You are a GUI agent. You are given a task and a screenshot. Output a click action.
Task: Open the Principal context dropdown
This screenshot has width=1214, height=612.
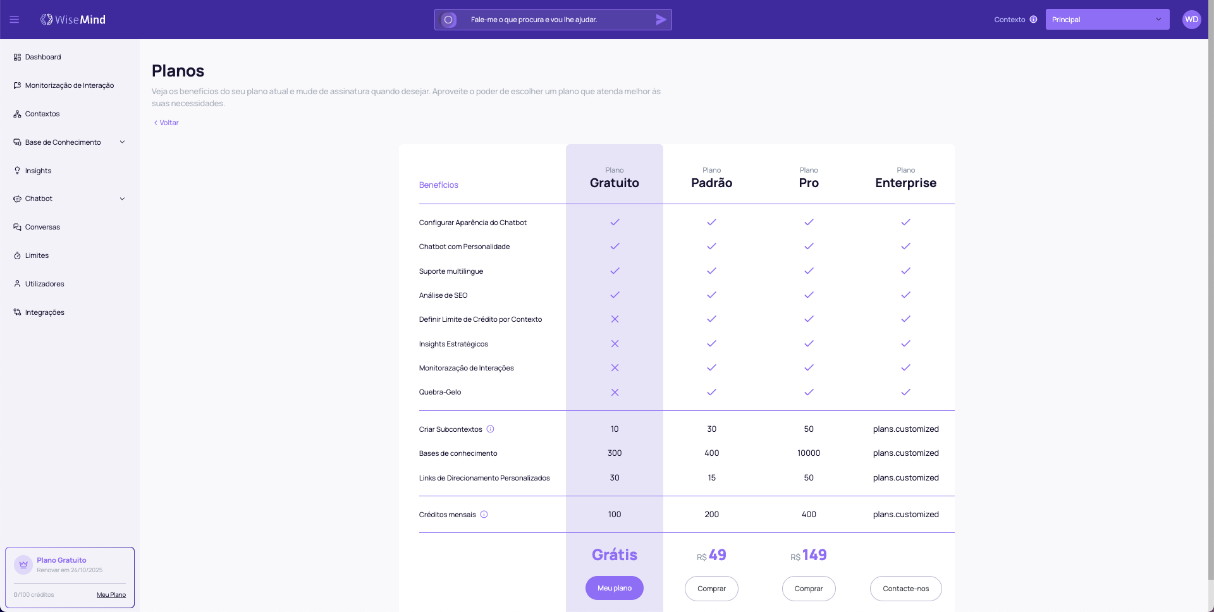[x=1107, y=20]
